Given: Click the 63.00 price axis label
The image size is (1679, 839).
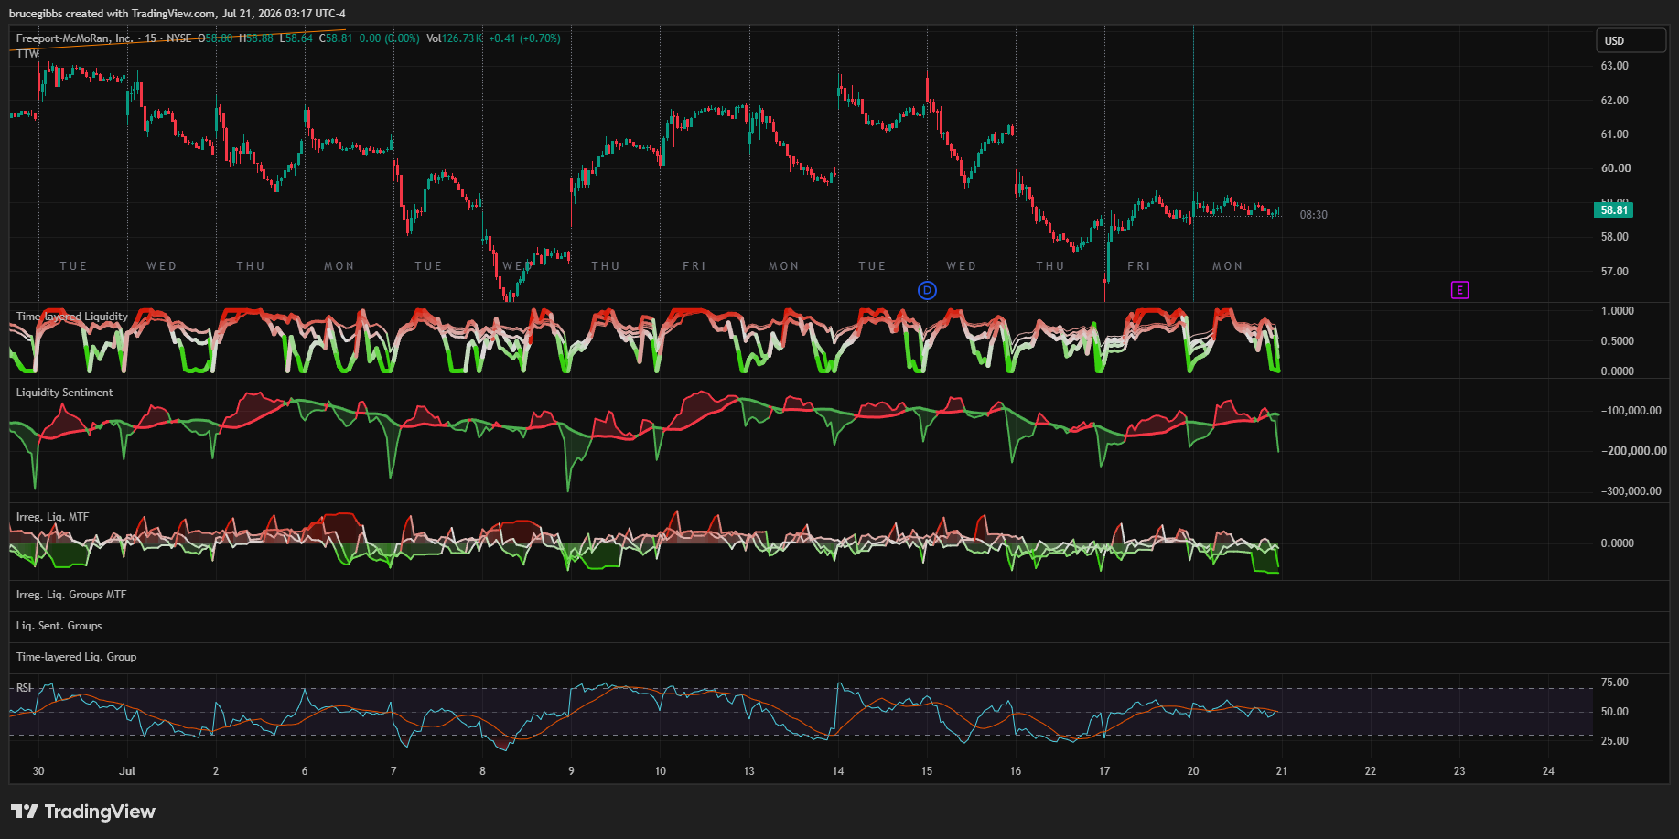Looking at the screenshot, I should pos(1614,66).
